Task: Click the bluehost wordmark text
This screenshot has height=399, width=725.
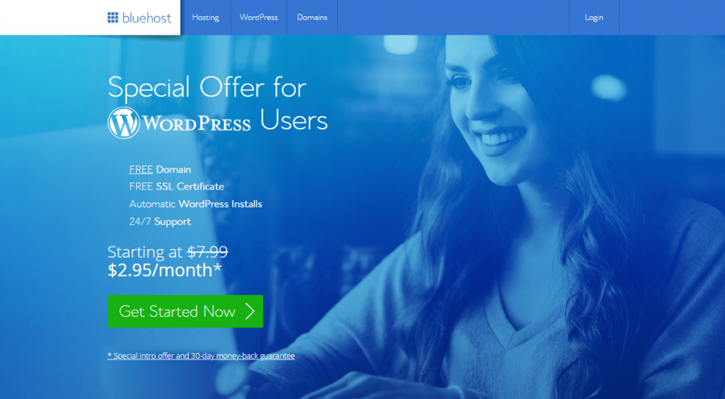Action: [x=147, y=18]
